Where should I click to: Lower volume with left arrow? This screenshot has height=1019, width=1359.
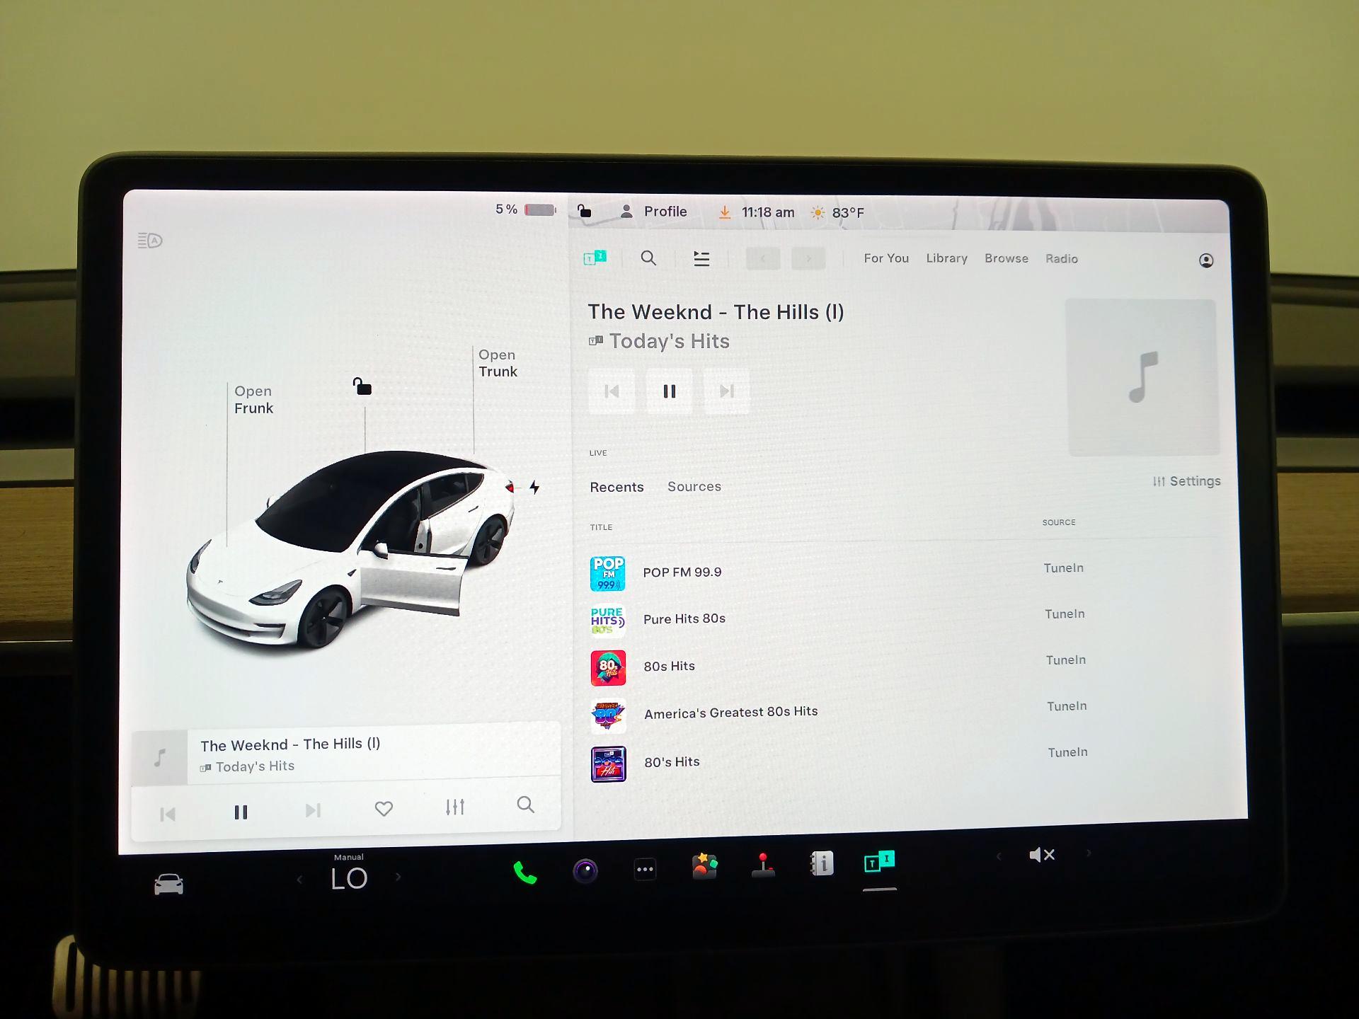click(x=999, y=856)
